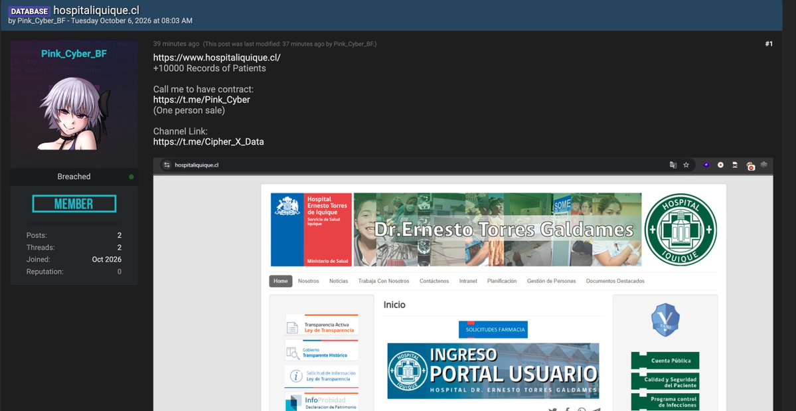Viewport: 796px width, 411px height.
Task: Click the Dr. Ernesto Torres Galdames header banner
Action: pyautogui.click(x=497, y=229)
